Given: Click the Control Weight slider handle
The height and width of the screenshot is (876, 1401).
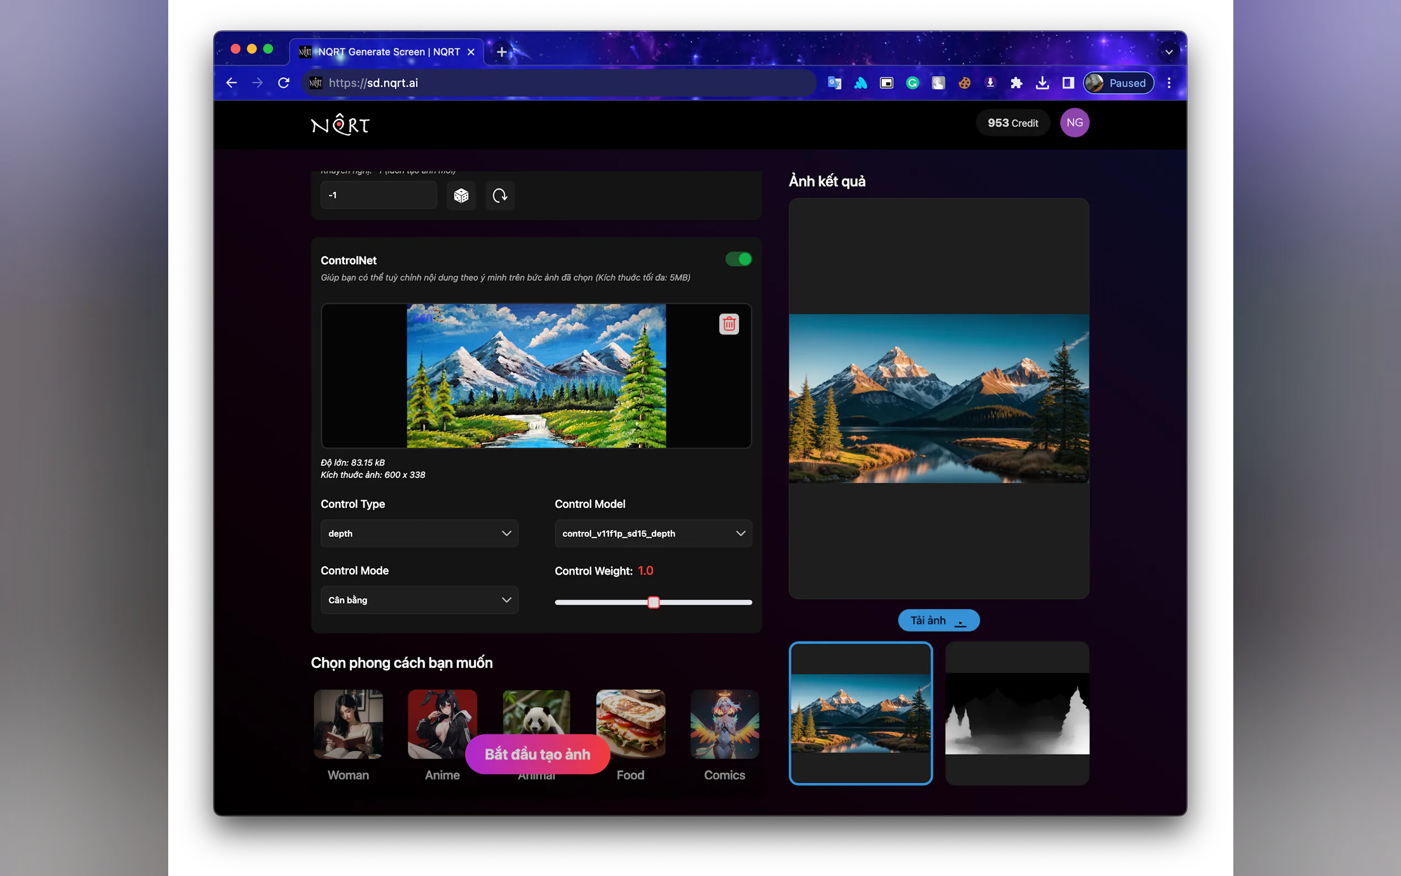Looking at the screenshot, I should tap(653, 602).
